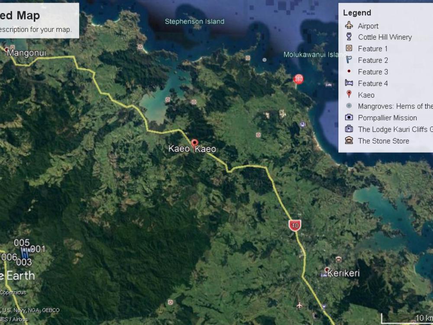Select the grey mangroves circle marker on map
Viewport: 433px width, 325px height.
tap(265, 60)
